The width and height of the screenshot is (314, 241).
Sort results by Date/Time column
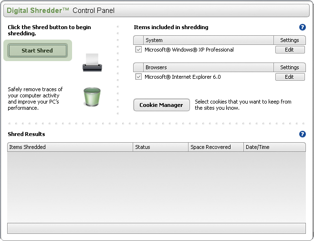[x=274, y=147]
